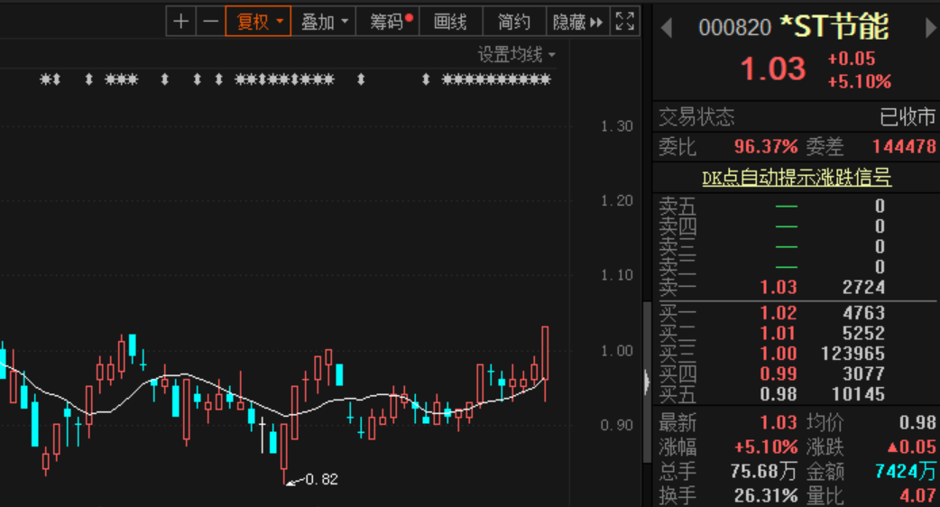Screen dimensions: 940x507
Task: Click the 卖一 ask price 1.03
Action: pos(779,288)
